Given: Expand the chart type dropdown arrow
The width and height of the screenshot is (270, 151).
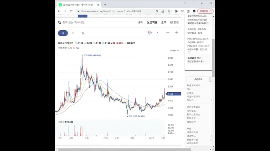Looking at the screenshot, I should 157,33.
